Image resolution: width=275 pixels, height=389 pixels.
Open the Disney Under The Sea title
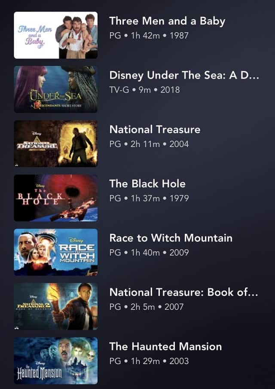pos(184,75)
